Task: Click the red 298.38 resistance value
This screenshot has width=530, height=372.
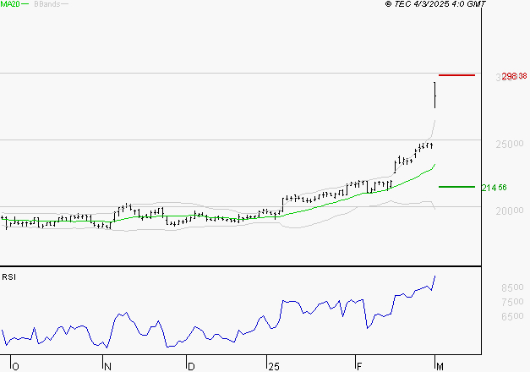Action: (x=514, y=76)
